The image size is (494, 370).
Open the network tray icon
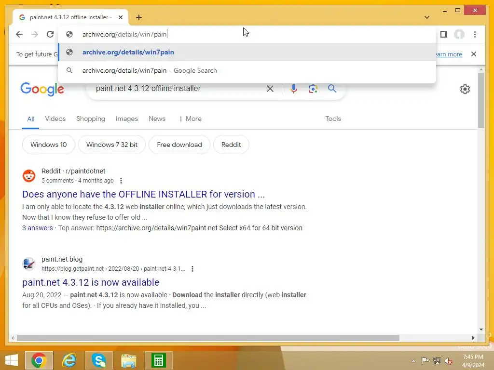tap(437, 360)
